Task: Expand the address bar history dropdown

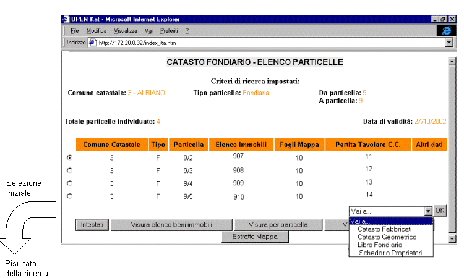Action: pyautogui.click(x=449, y=43)
